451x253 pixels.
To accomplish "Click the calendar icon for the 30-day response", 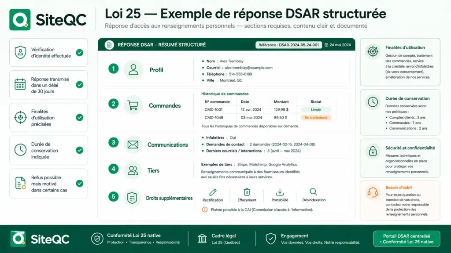I will [20, 84].
